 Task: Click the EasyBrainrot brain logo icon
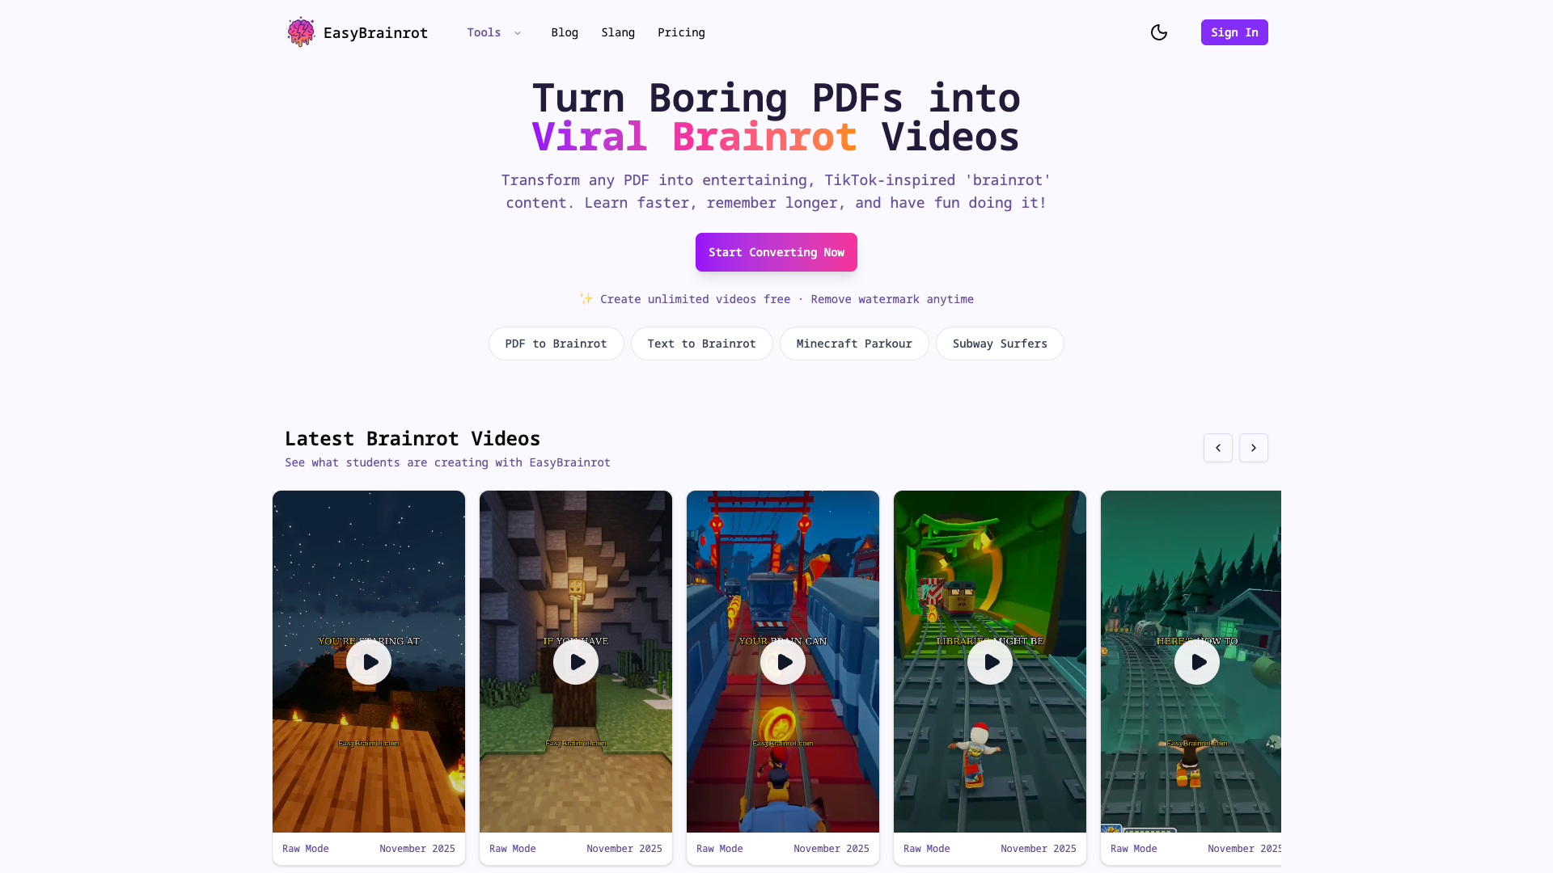click(x=301, y=32)
